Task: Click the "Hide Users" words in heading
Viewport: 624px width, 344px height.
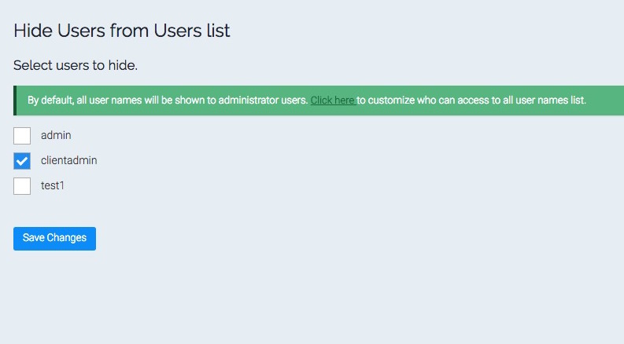Action: pyautogui.click(x=59, y=31)
